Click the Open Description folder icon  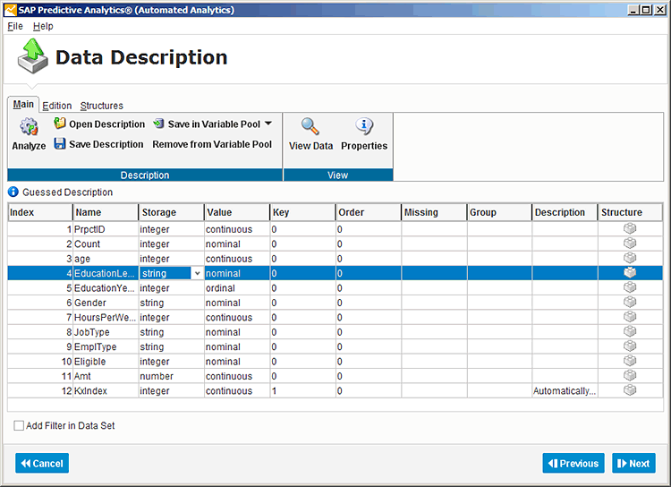(x=59, y=124)
